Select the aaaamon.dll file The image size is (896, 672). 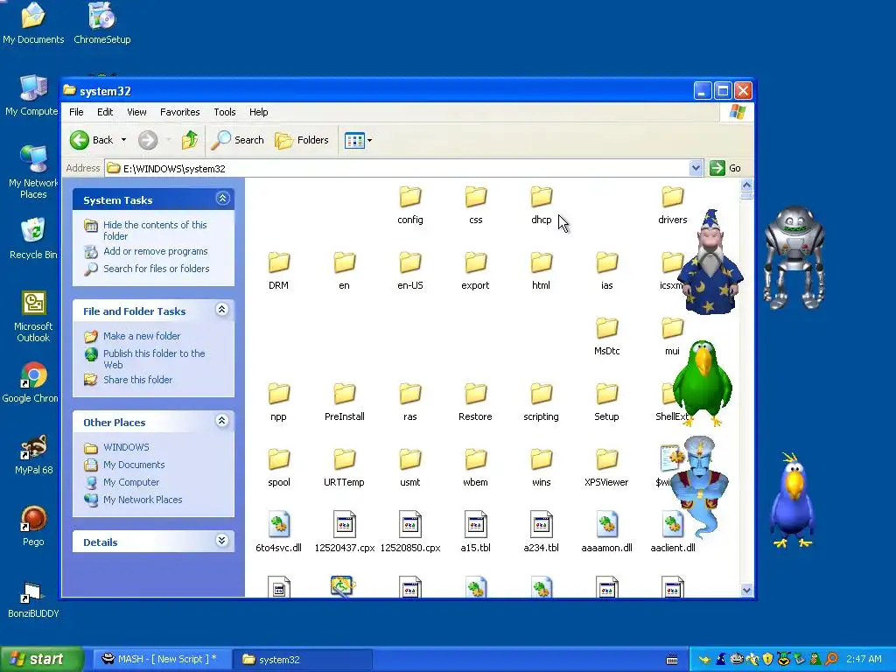coord(607,532)
